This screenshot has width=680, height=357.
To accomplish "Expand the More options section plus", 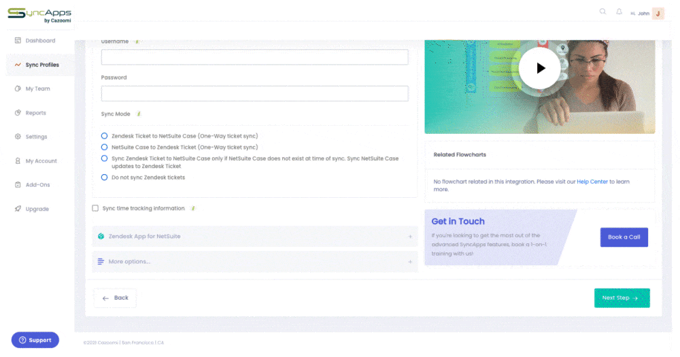I will click(410, 262).
